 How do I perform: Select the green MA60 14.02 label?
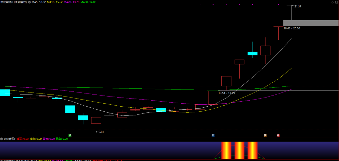pyautogui.click(x=88, y=2)
